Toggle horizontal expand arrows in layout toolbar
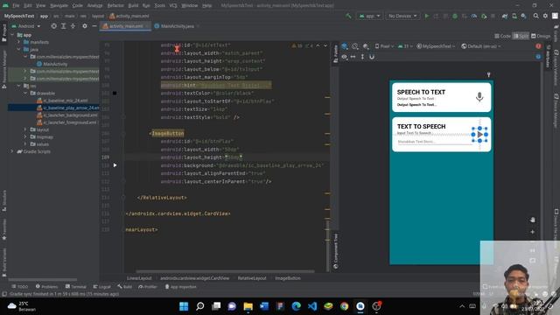Screen dimensions: 560x315 pyautogui.click(x=353, y=57)
